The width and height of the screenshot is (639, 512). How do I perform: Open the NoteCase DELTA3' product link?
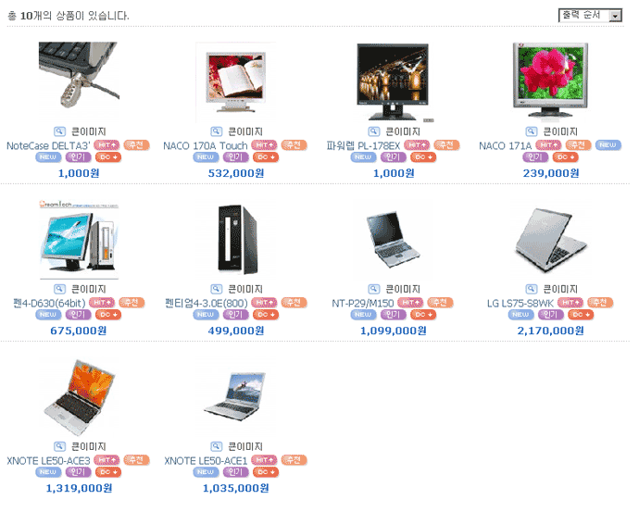[48, 145]
